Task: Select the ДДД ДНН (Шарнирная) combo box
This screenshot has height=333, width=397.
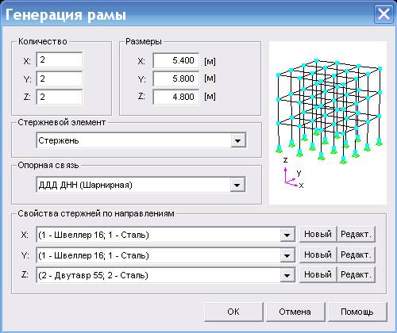Action: [x=141, y=185]
